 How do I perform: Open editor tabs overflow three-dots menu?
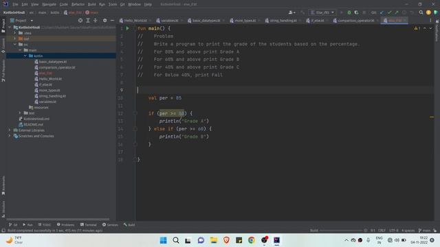tap(430, 21)
